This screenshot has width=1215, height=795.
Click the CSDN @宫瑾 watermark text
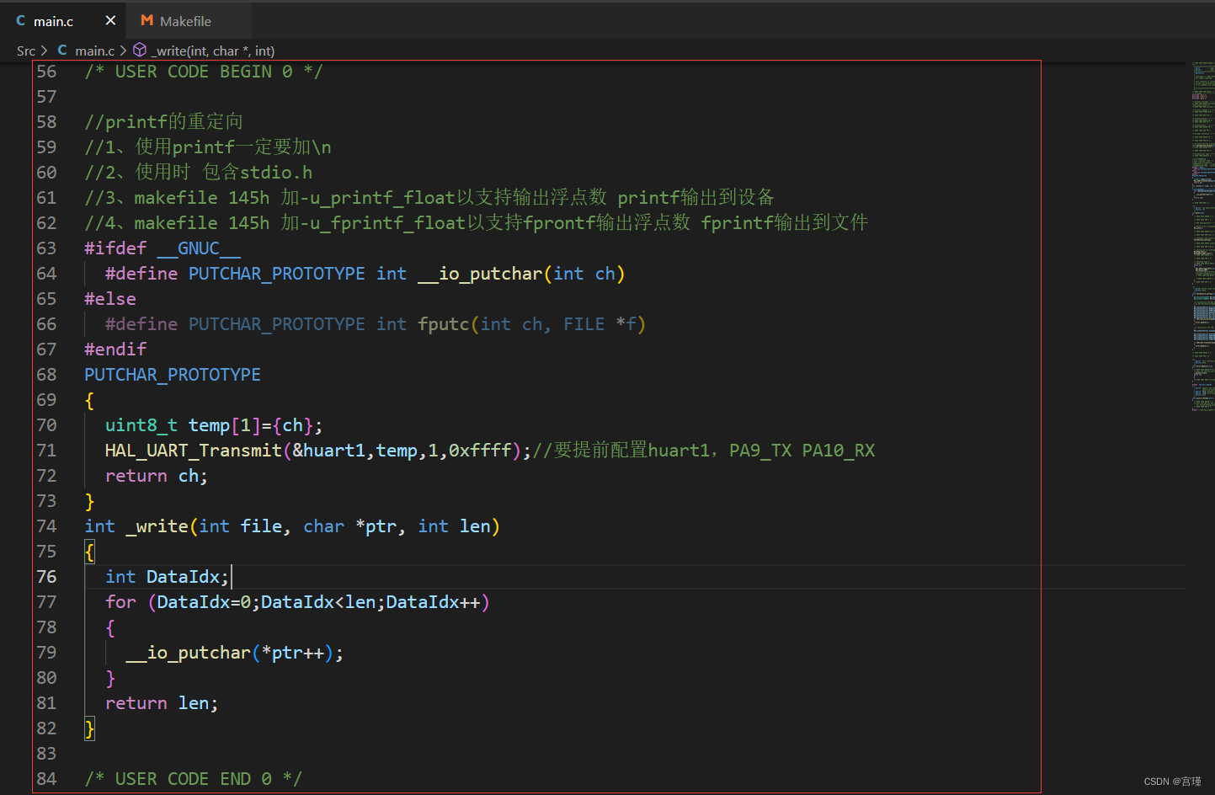point(1172,781)
